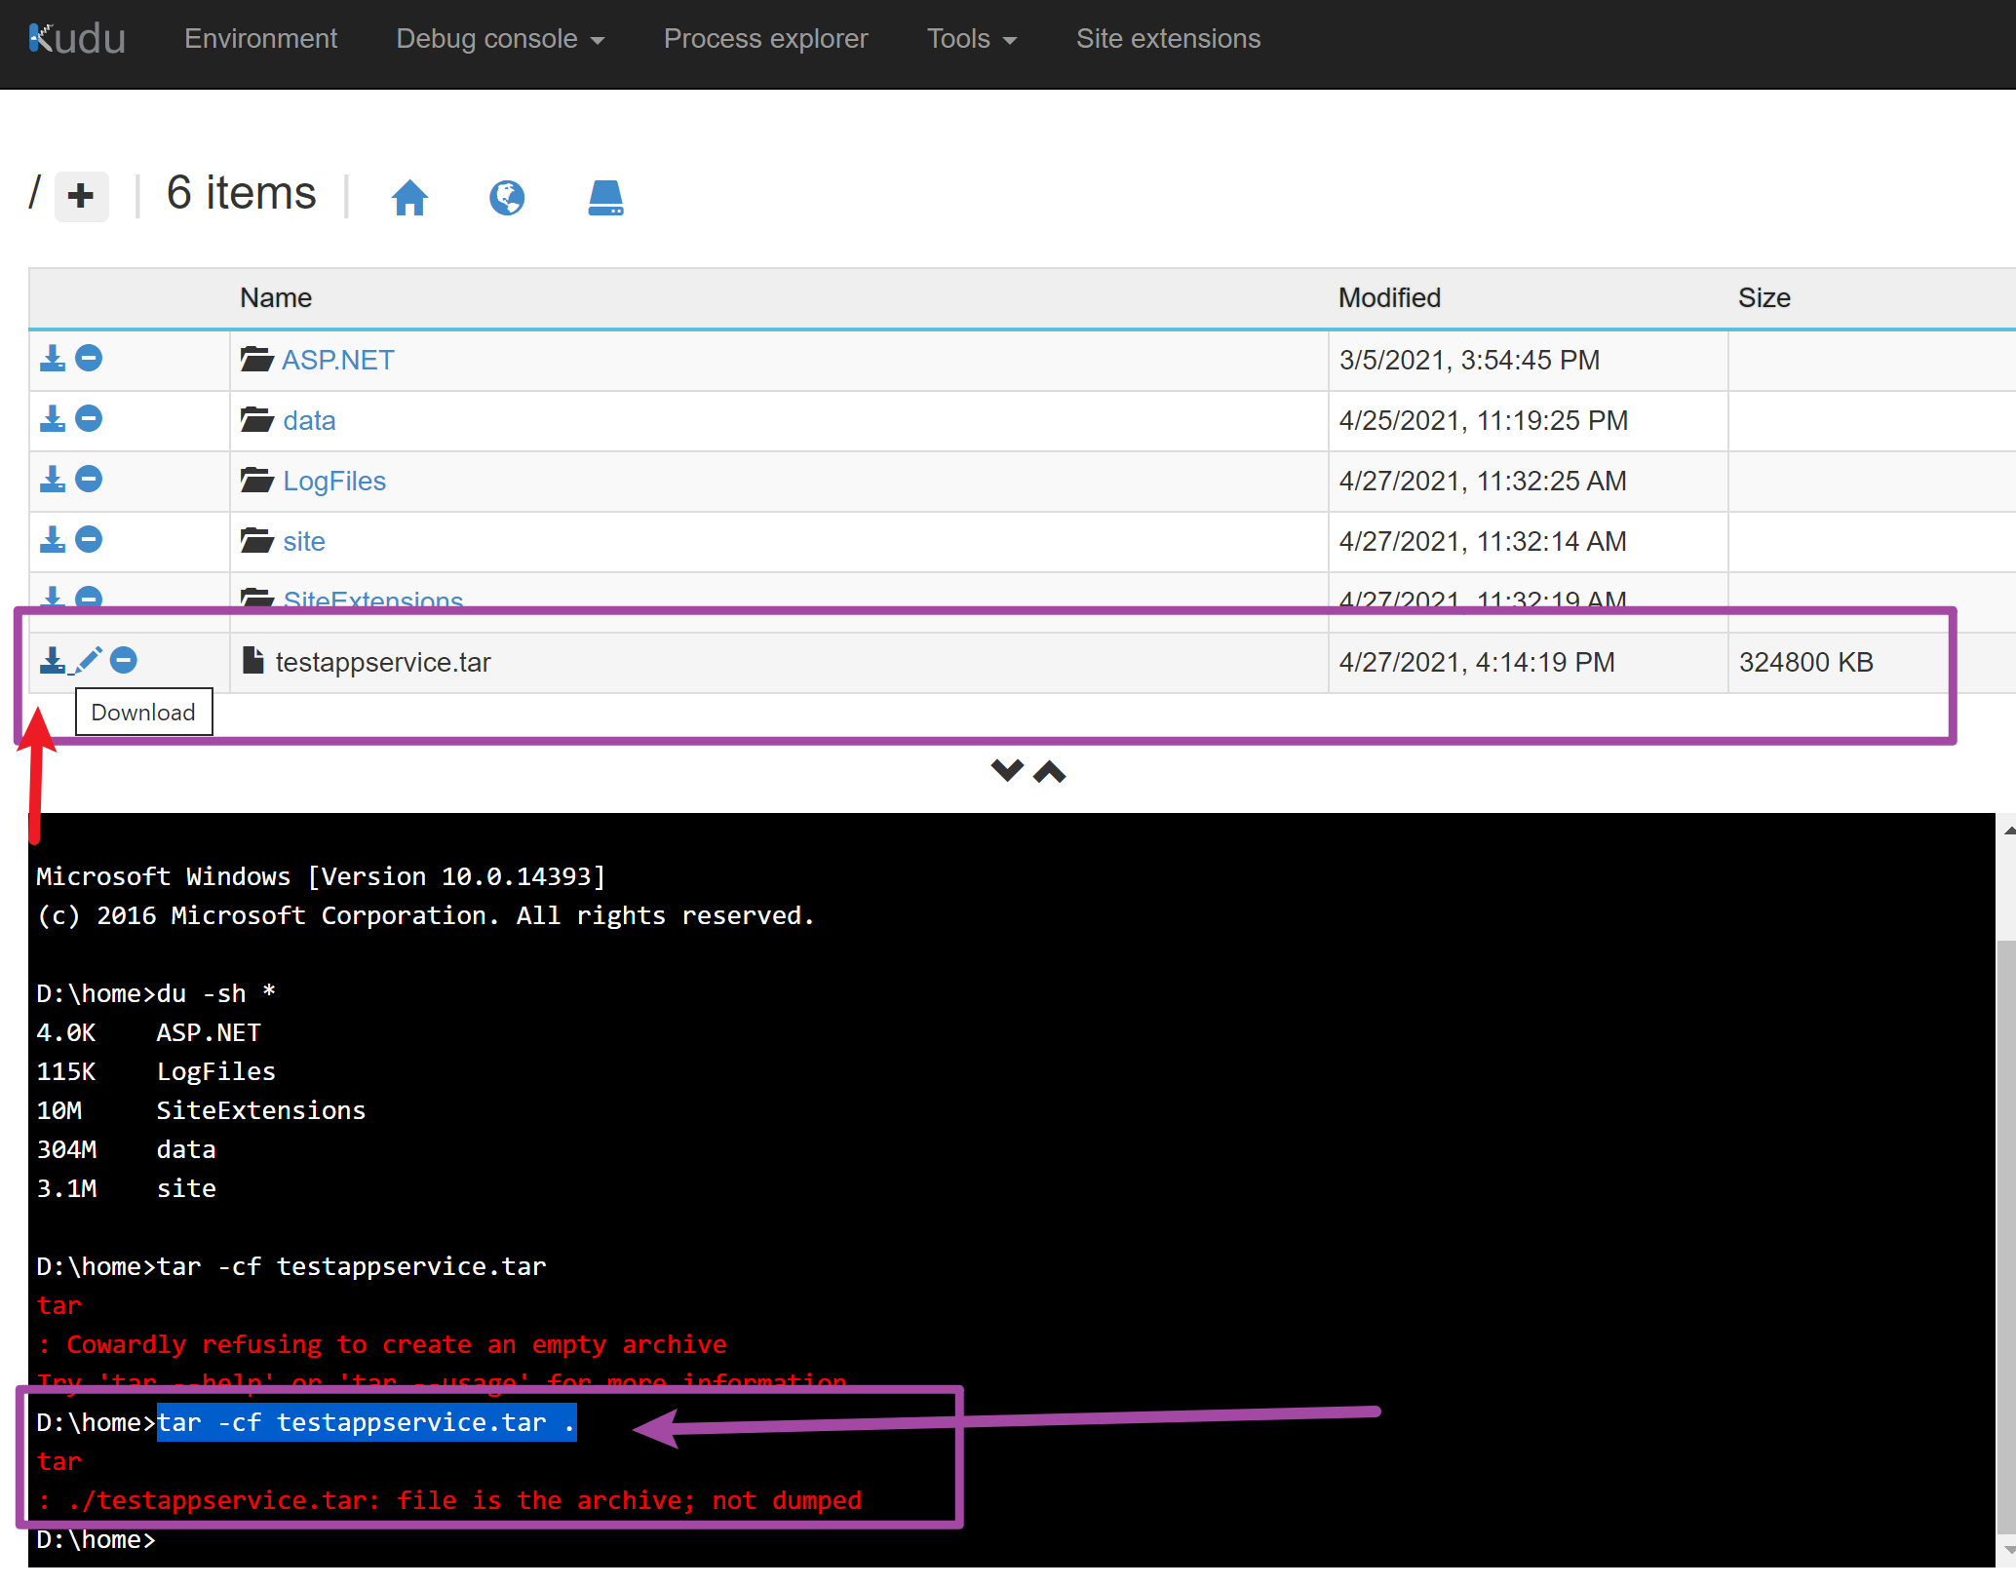Open Site extensions page
The image size is (2016, 1586).
tap(1168, 39)
